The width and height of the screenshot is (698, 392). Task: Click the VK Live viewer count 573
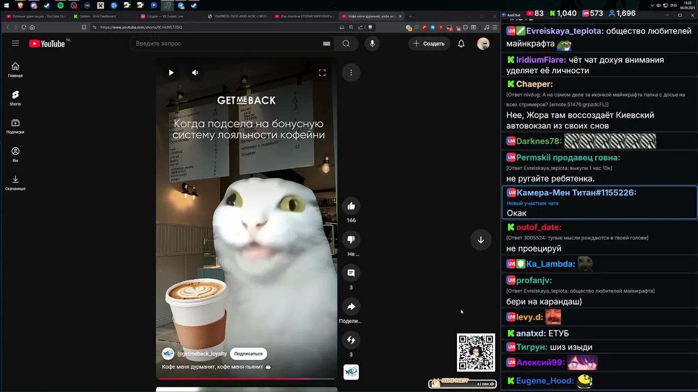tap(592, 13)
